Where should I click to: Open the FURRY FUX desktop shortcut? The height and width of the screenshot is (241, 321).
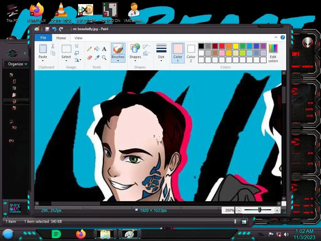point(37,12)
